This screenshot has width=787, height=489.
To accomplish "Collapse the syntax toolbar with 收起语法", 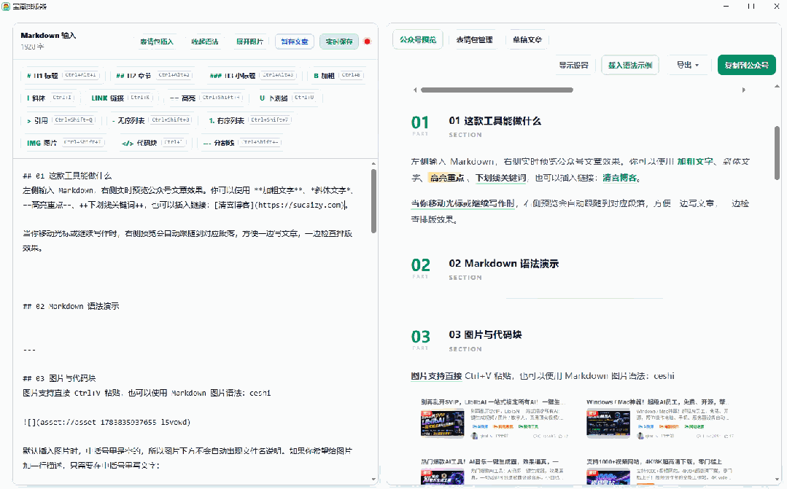I will (205, 42).
